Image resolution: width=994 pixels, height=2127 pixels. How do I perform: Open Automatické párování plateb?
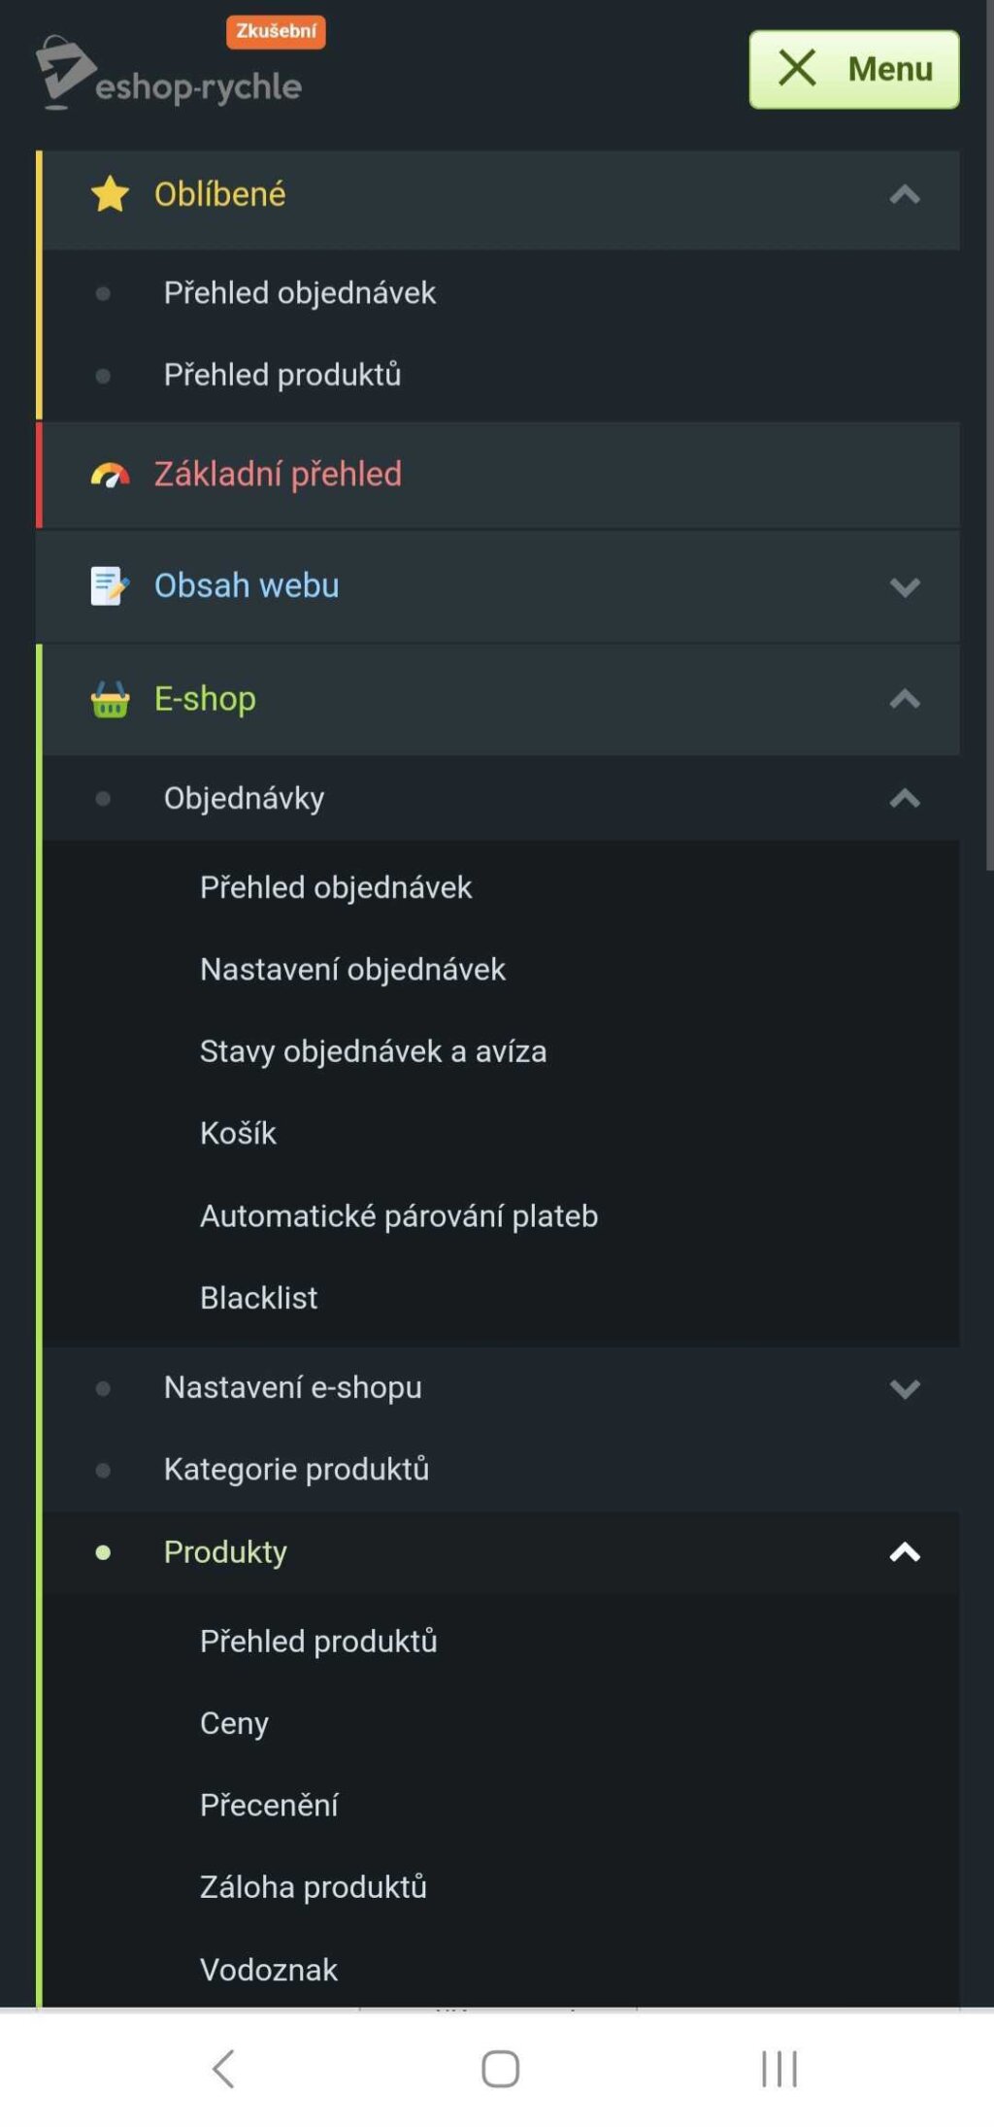click(x=398, y=1215)
